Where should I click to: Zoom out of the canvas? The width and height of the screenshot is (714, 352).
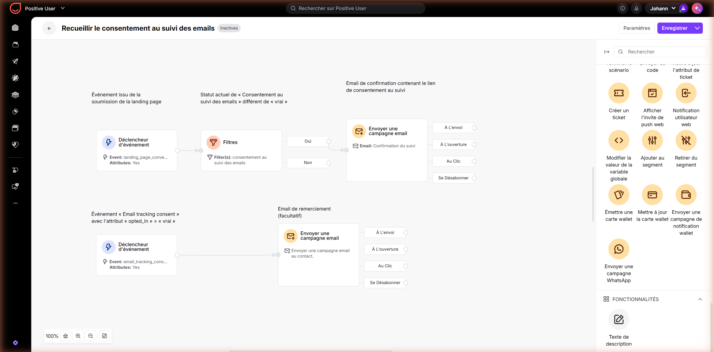tap(91, 336)
